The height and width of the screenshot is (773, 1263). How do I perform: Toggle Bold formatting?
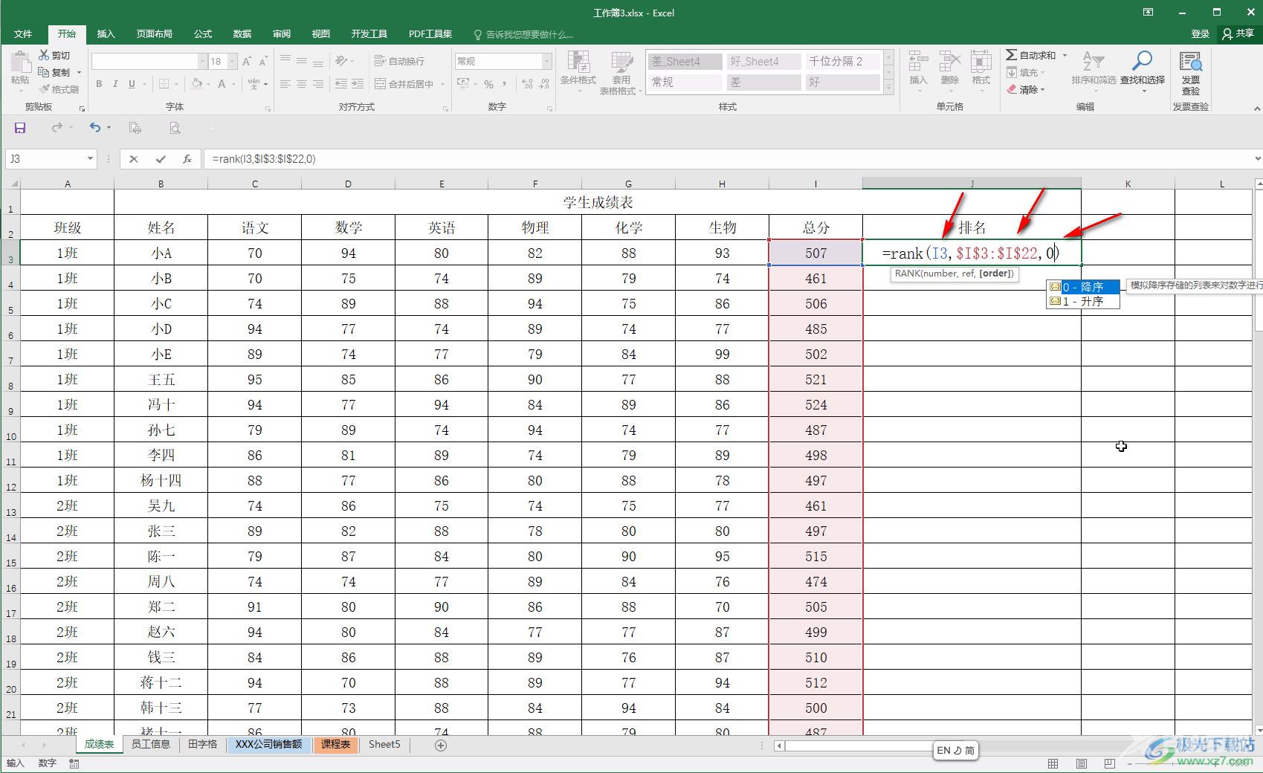click(x=99, y=84)
